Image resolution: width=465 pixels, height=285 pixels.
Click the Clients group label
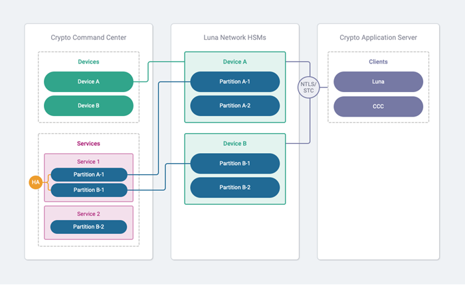(x=378, y=62)
